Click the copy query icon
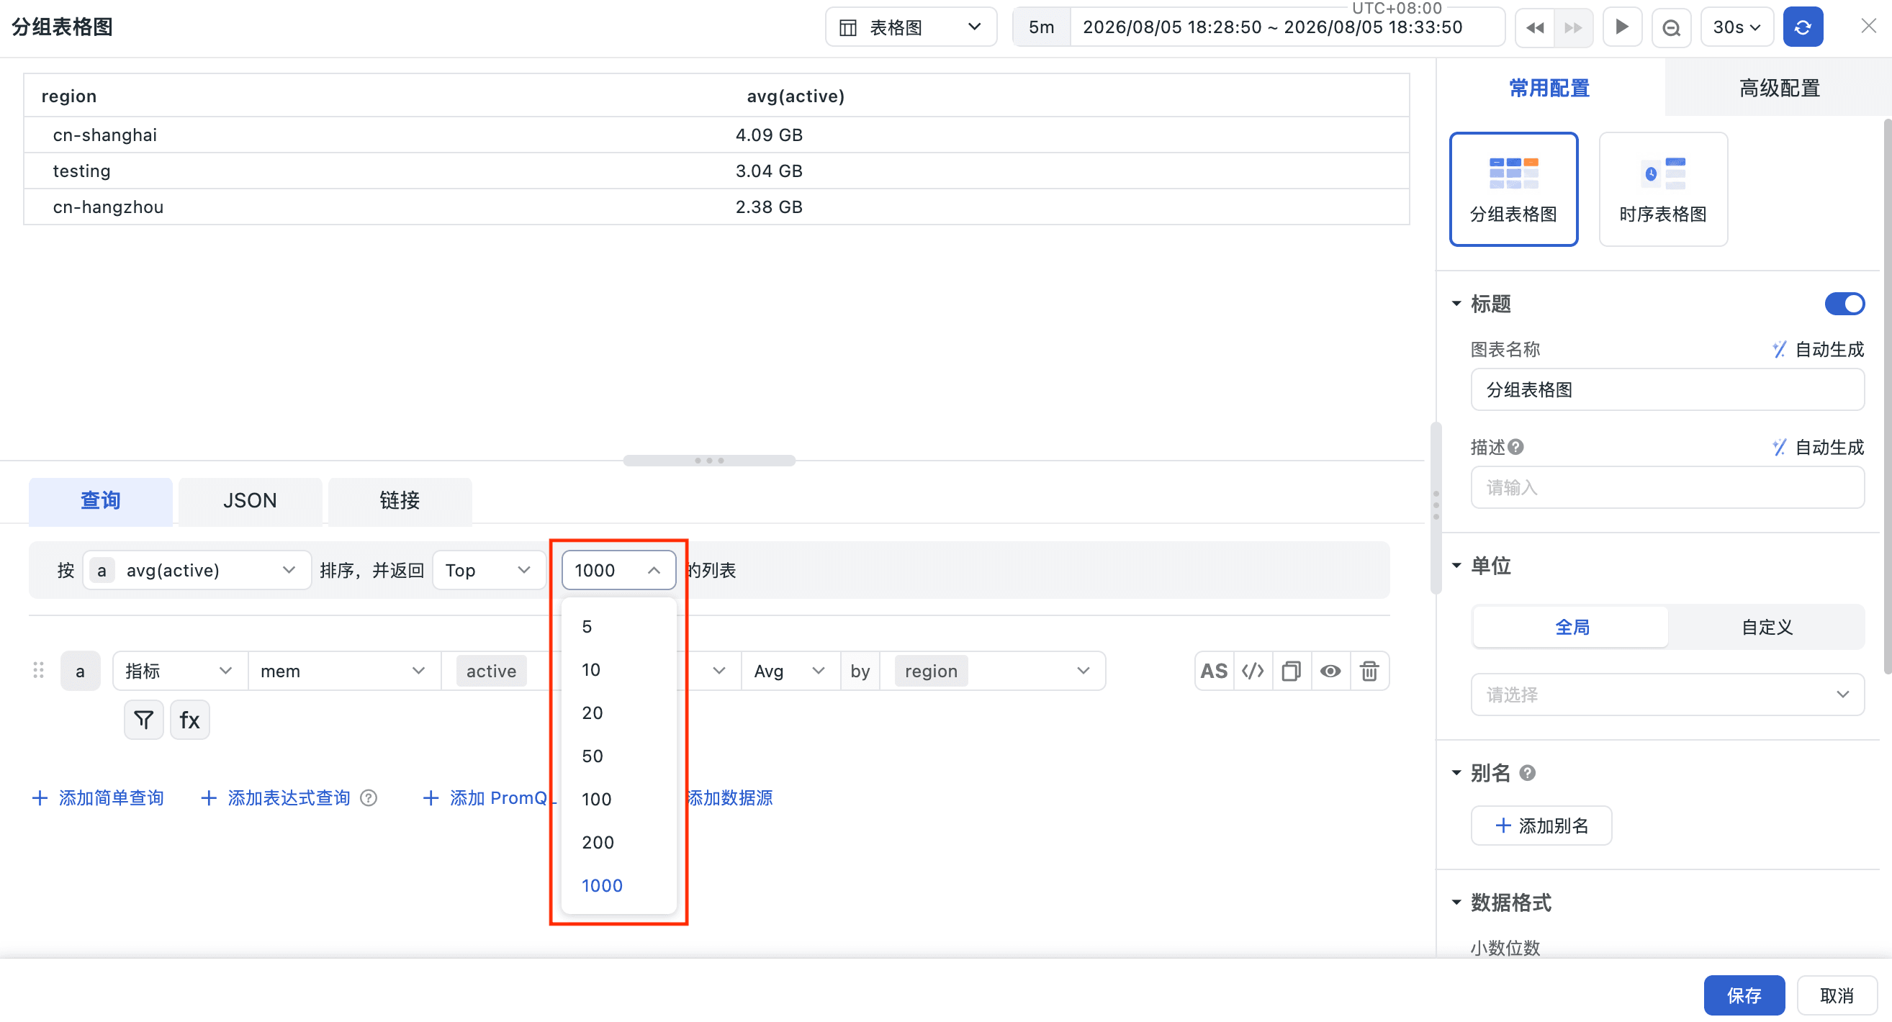1892x1022 pixels. tap(1291, 670)
